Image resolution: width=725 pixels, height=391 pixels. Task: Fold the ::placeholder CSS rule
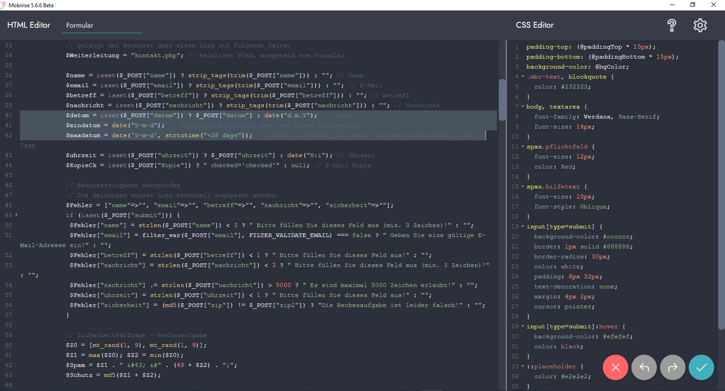point(522,366)
